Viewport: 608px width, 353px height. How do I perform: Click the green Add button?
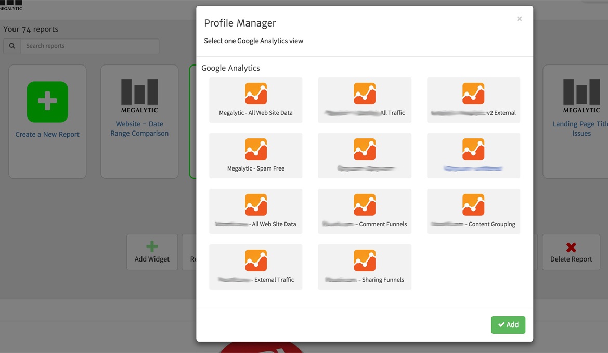[x=508, y=324]
